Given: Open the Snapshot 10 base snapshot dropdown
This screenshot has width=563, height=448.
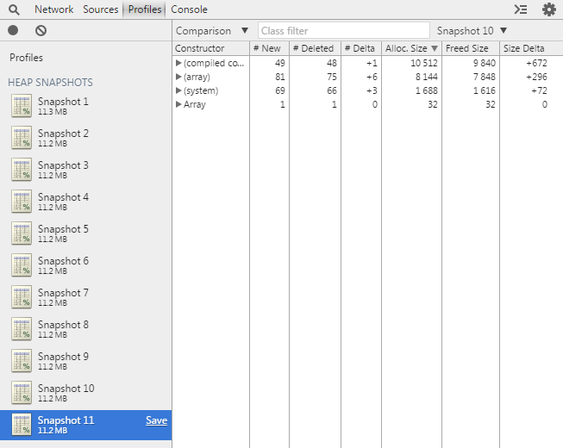Looking at the screenshot, I should [x=472, y=31].
